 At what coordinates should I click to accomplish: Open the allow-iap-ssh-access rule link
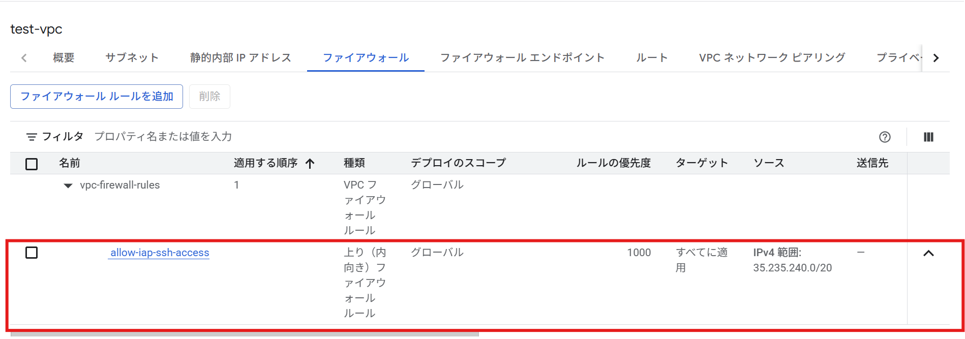[160, 253]
